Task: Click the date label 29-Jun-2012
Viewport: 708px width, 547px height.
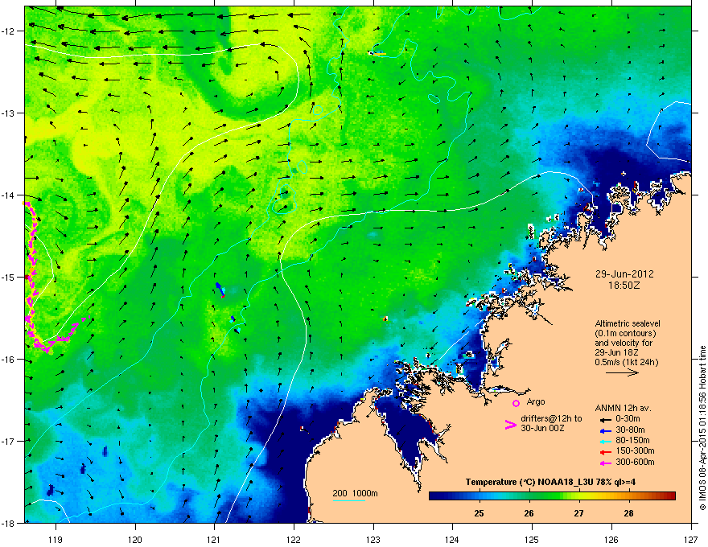Action: coord(624,274)
